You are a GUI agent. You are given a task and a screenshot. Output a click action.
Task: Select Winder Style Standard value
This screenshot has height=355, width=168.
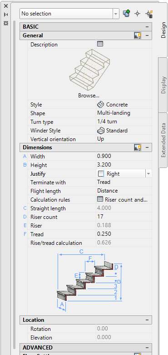click(x=117, y=131)
